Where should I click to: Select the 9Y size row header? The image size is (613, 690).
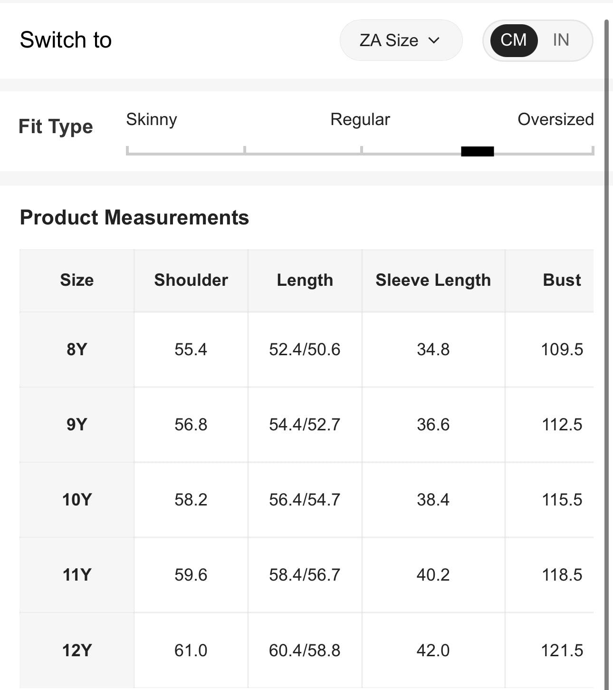tap(77, 424)
